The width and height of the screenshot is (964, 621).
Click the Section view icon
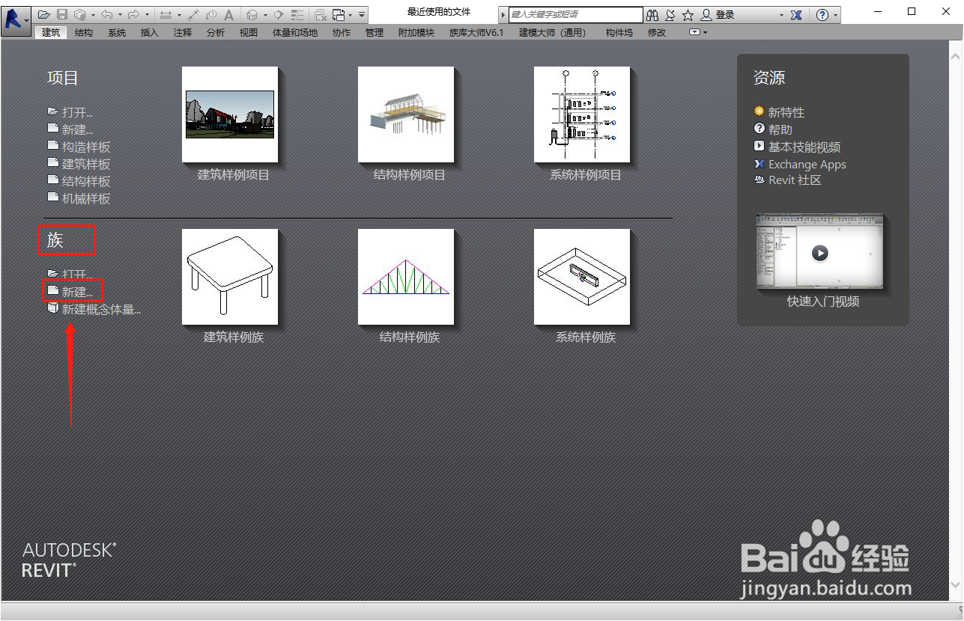(x=278, y=15)
